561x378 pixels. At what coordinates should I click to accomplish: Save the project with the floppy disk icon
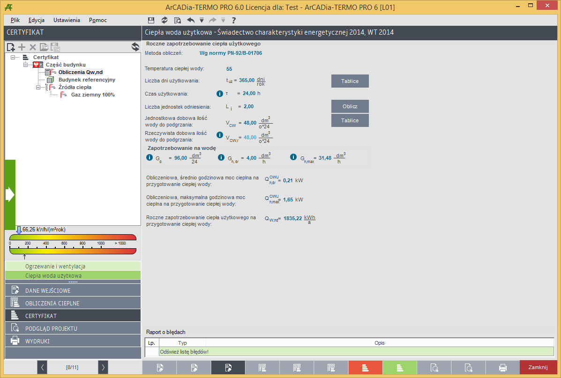coord(151,21)
